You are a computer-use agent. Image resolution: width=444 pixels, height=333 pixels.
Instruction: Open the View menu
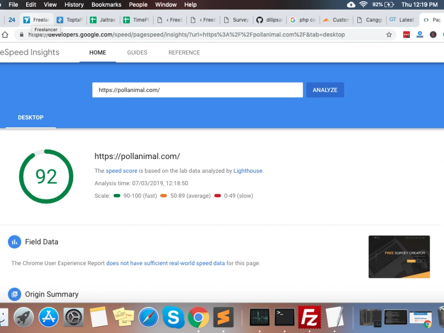50,4
